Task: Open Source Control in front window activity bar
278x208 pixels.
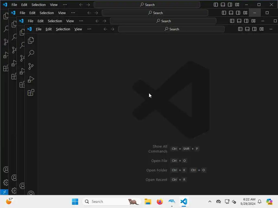Action: click(31, 66)
